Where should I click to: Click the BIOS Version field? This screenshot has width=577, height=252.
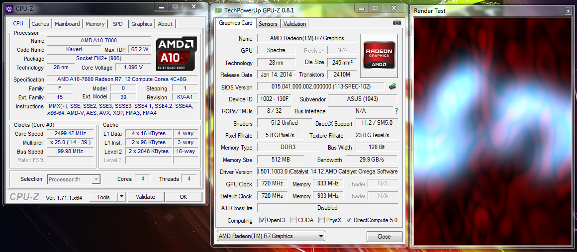tap(321, 87)
